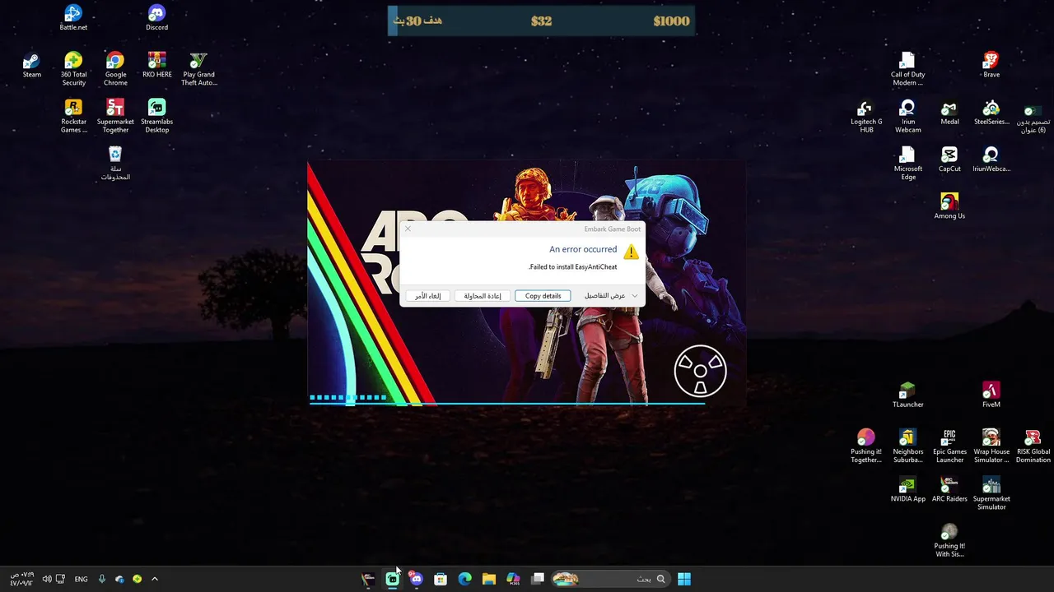Select RKO HERE archive icon
The height and width of the screenshot is (592, 1054).
point(156,66)
